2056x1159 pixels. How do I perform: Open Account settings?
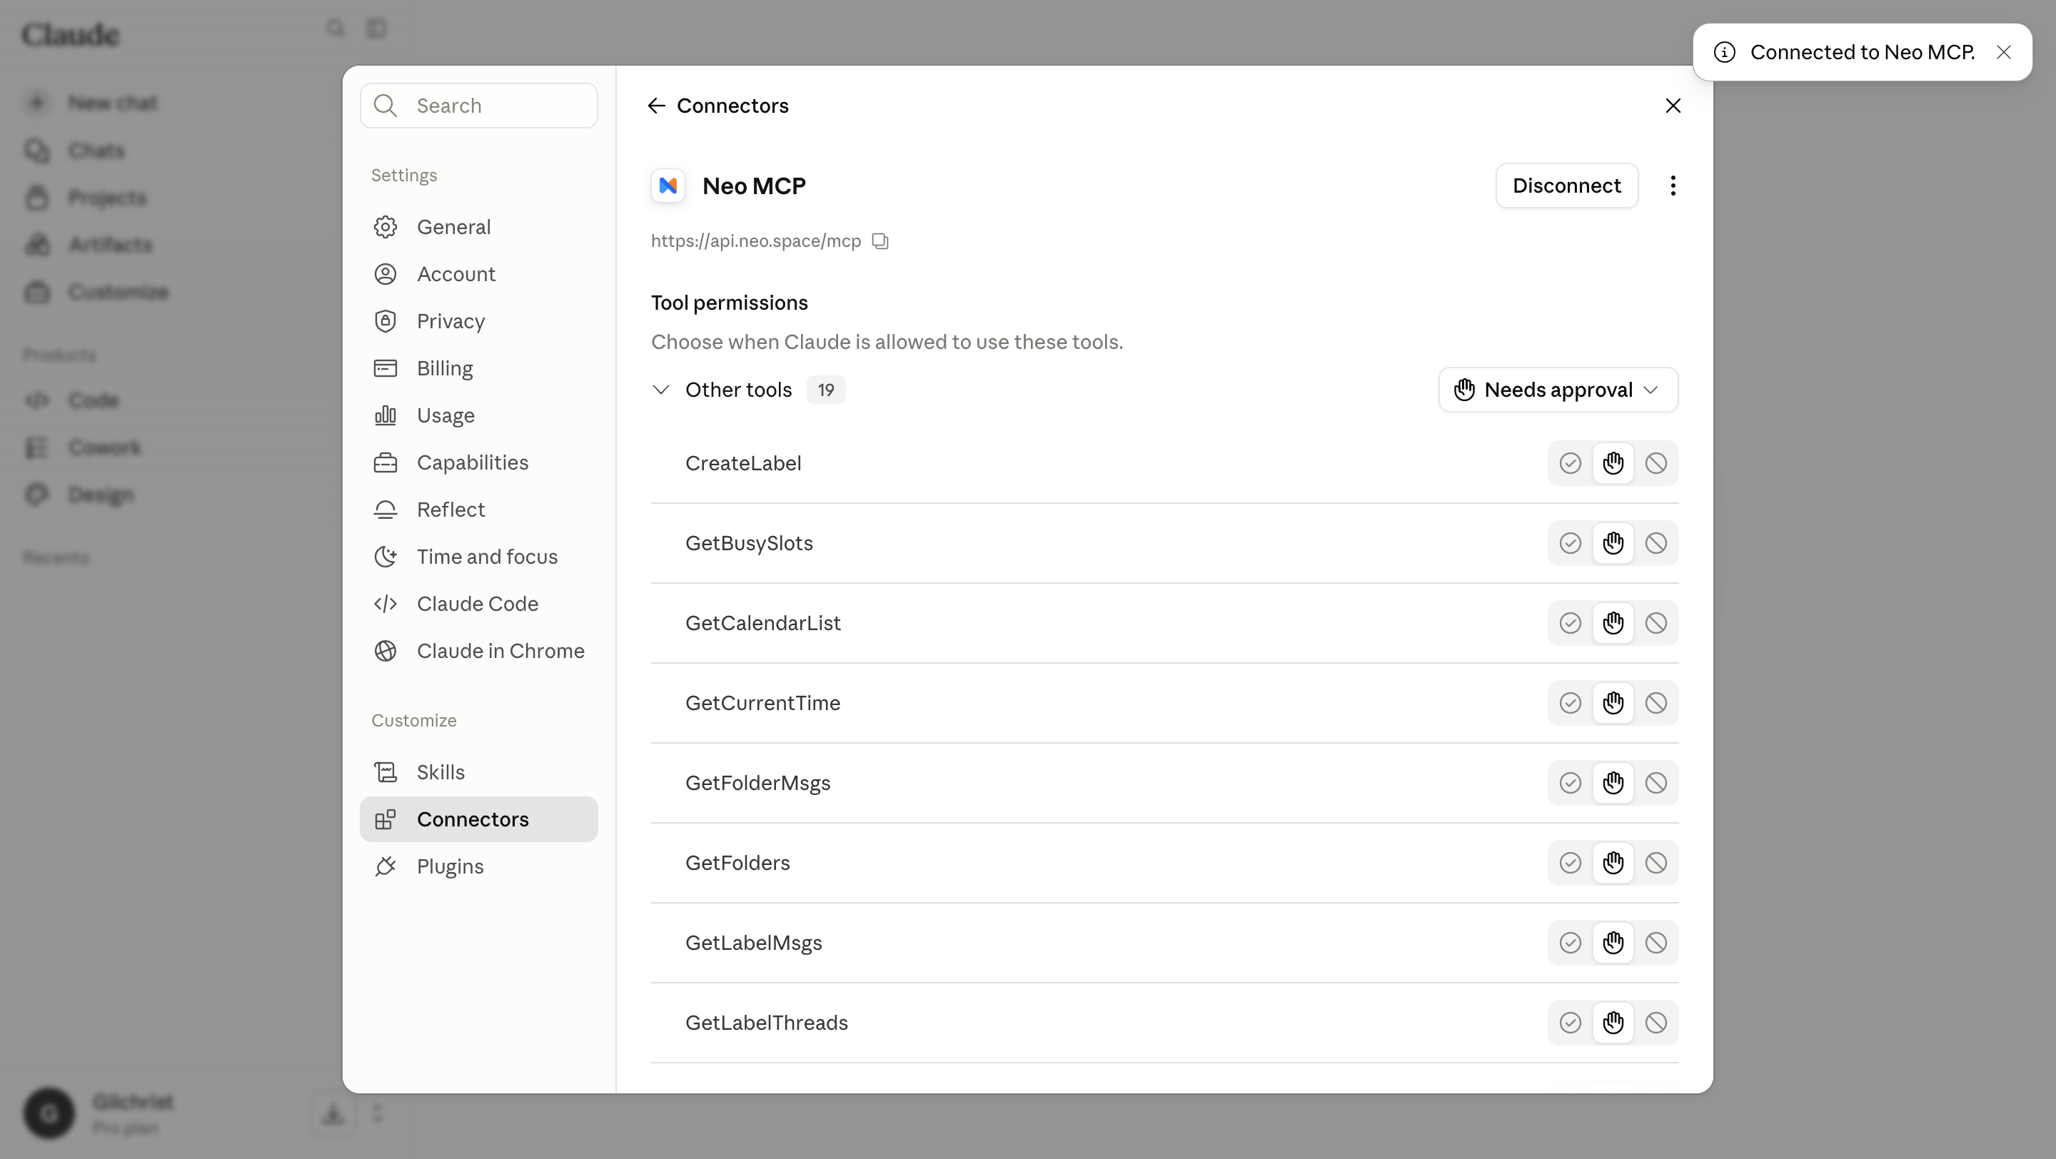point(479,274)
